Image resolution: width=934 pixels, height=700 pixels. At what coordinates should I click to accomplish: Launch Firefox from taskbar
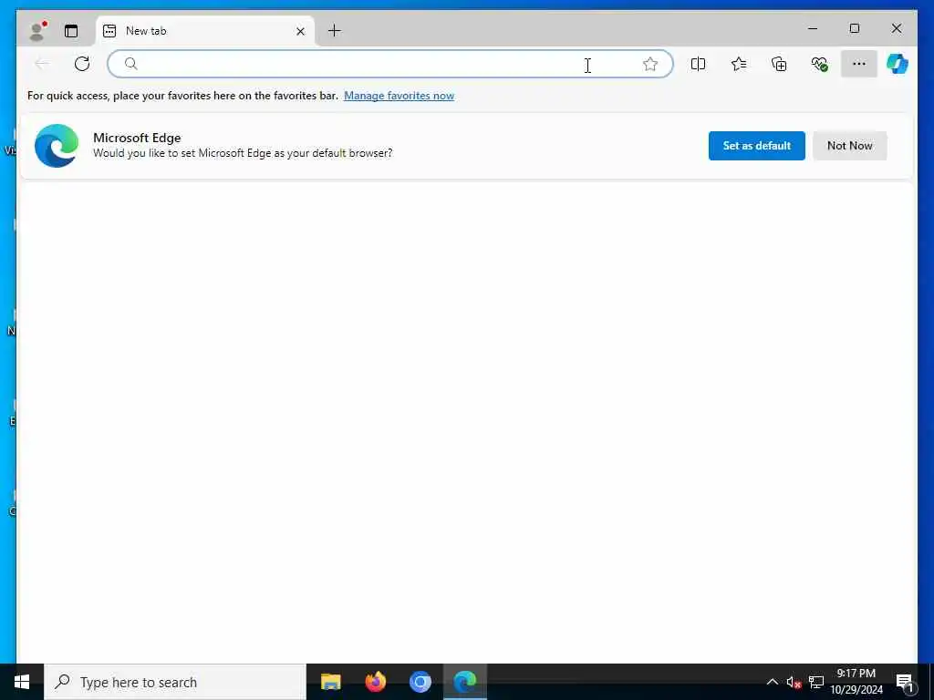pyautogui.click(x=375, y=682)
